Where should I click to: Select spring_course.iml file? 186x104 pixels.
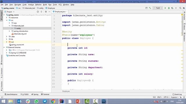(17, 45)
